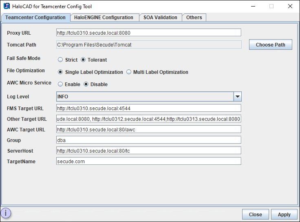300x222 pixels.
Task: Click the HaloCAD app icon in title bar
Action: tap(7, 7)
